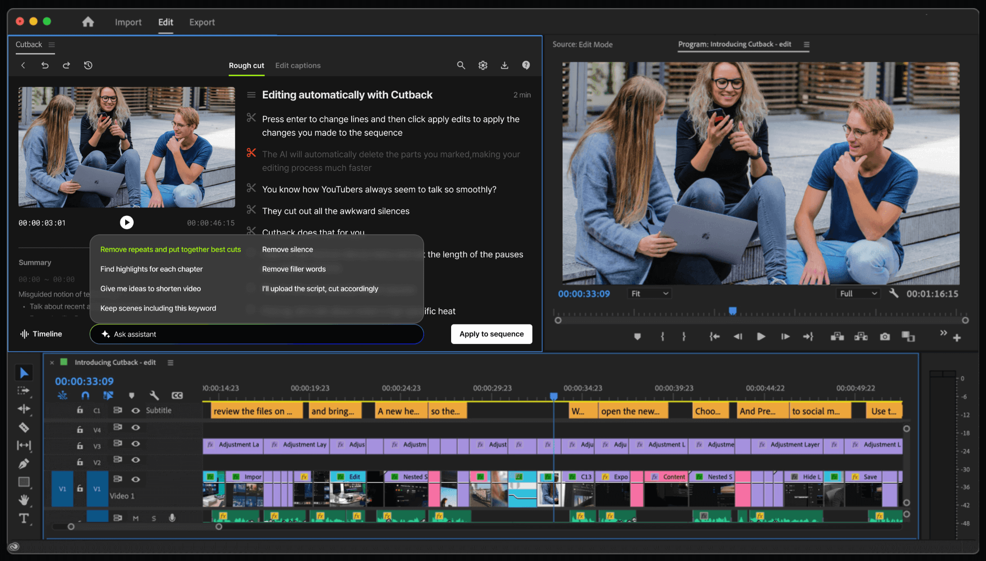Click the history clock icon in Cutback

tap(88, 65)
